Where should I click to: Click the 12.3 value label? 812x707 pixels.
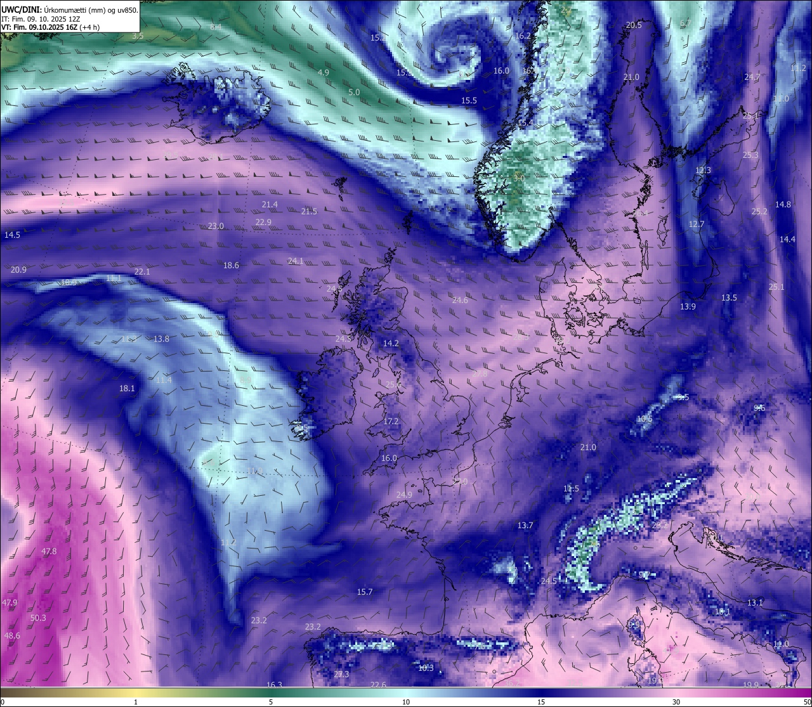pos(703,170)
